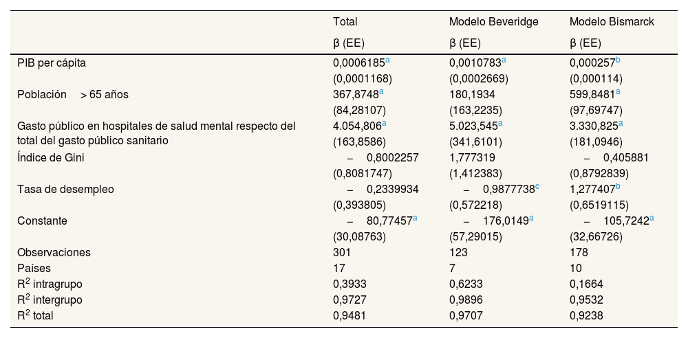Open footnote 'a' next to 0,0010783
The width and height of the screenshot is (688, 338).
tap(504, 60)
